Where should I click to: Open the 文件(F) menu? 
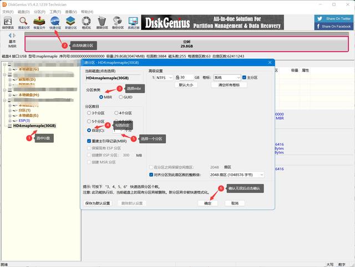point(8,12)
